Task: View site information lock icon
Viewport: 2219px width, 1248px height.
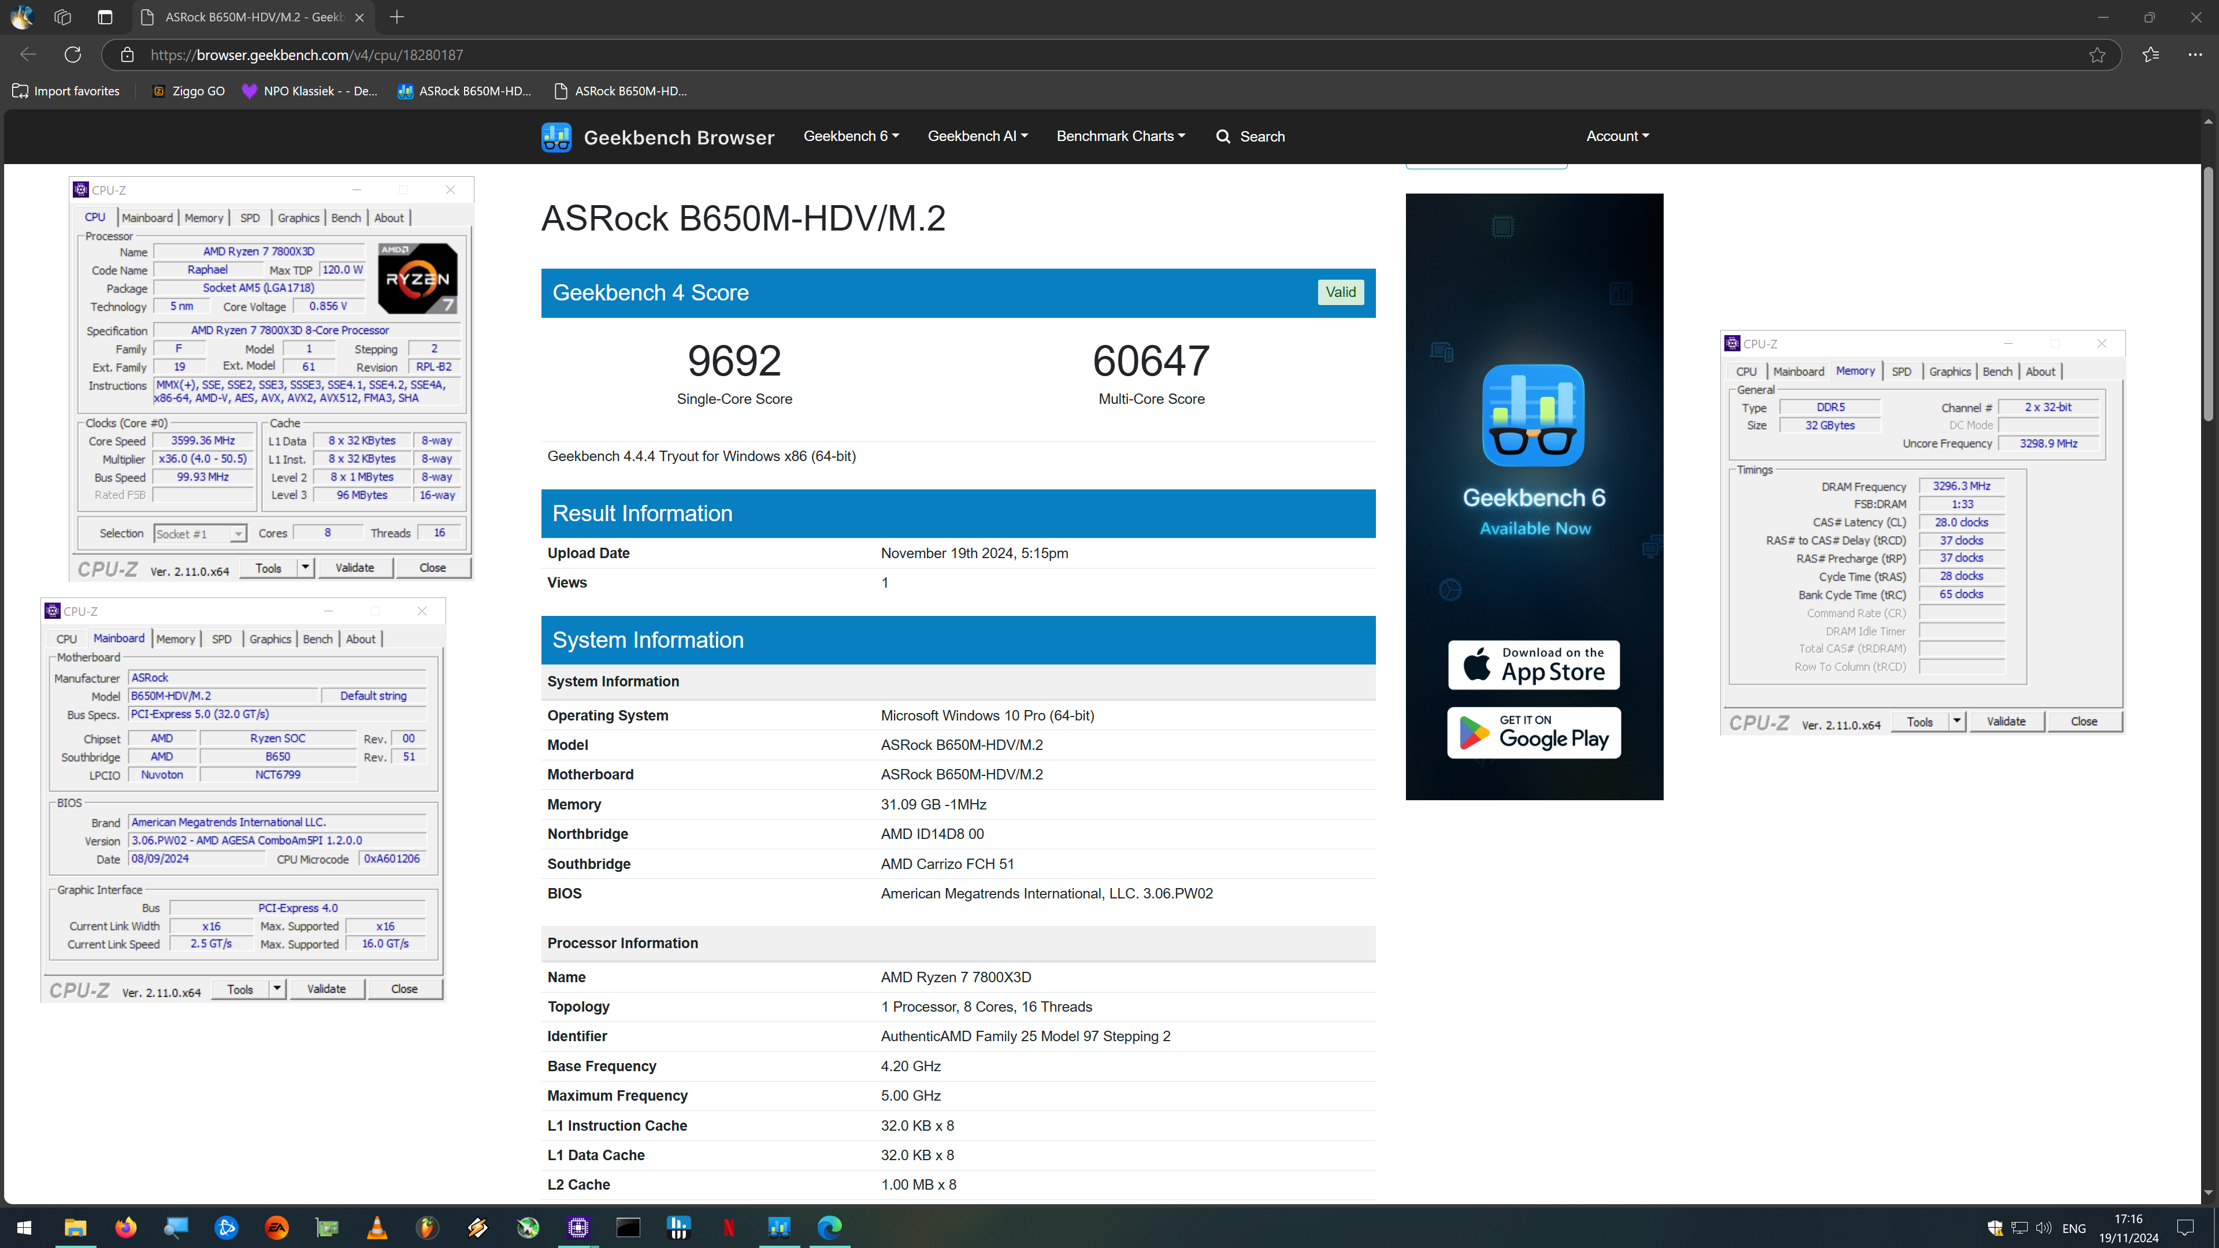Action: click(x=128, y=55)
